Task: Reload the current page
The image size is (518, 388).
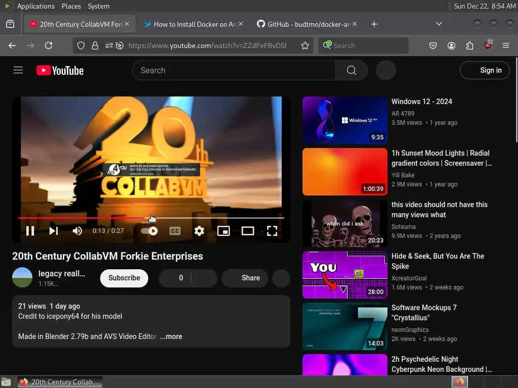Action: coord(49,45)
